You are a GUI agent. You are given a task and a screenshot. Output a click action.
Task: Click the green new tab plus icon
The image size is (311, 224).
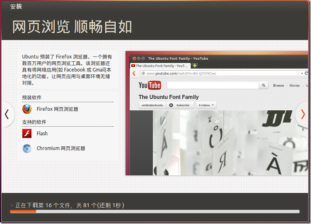[195, 65]
